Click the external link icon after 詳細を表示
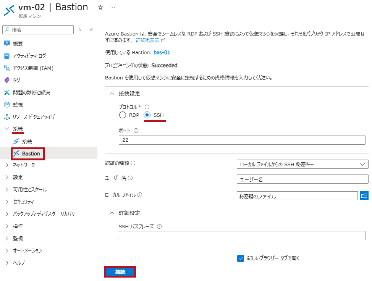Viewport: 372px width, 281px height. tap(163, 40)
